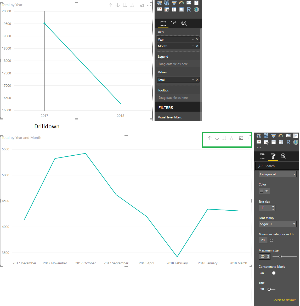The height and width of the screenshot is (306, 300).
Task: Click the format Search field
Action: click(277, 166)
